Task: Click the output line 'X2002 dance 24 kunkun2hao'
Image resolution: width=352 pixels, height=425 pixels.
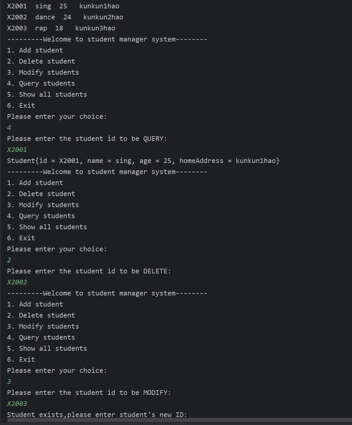Action: pos(65,17)
